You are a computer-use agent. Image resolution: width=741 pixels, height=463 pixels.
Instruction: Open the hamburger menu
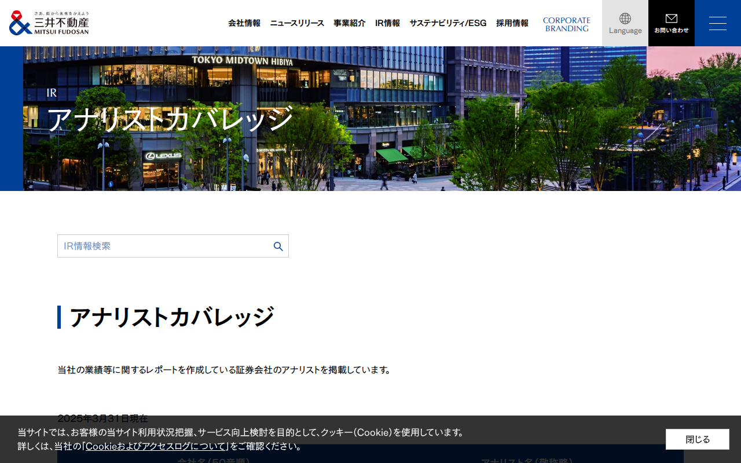[718, 23]
